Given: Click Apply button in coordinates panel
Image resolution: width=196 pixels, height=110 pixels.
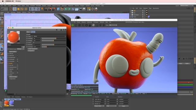Looking at the screenshot, I should [x=123, y=106].
